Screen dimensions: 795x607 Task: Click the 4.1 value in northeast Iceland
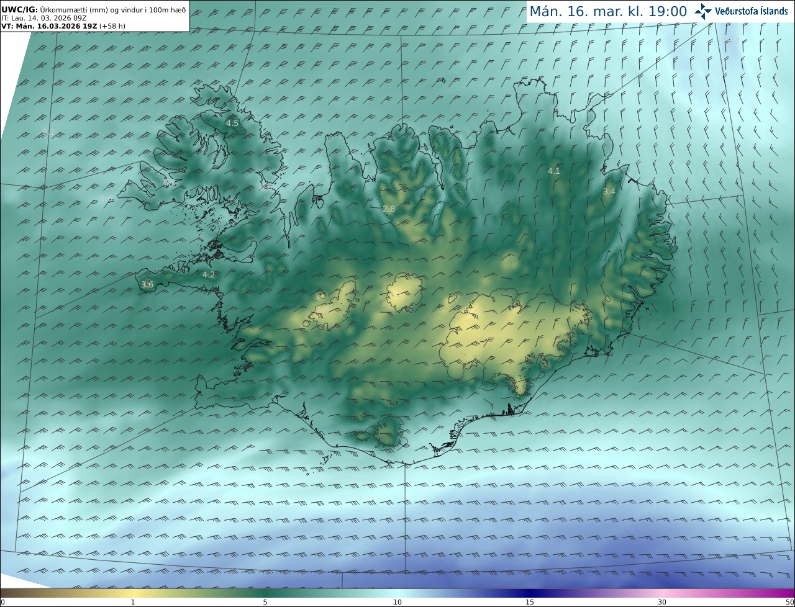pyautogui.click(x=553, y=171)
